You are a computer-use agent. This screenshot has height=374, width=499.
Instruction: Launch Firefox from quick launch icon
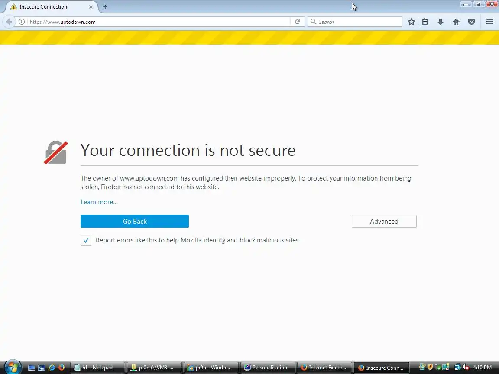pos(62,368)
